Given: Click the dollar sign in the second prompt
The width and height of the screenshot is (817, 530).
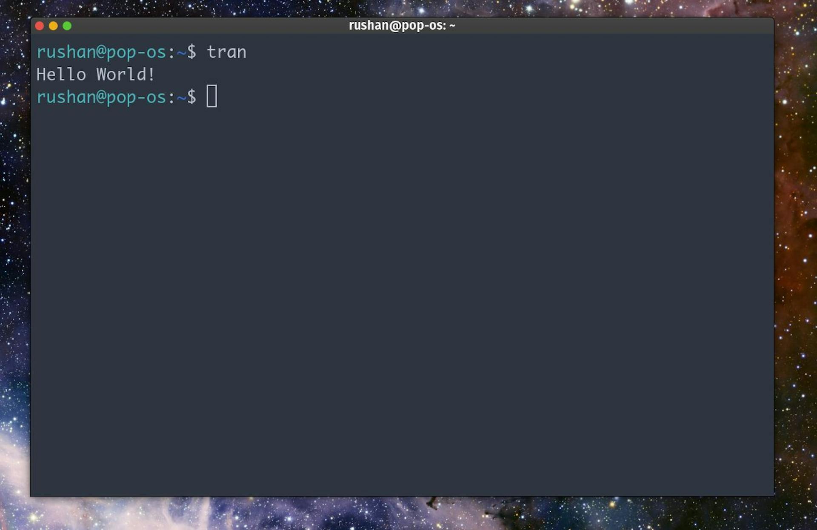Looking at the screenshot, I should tap(191, 97).
